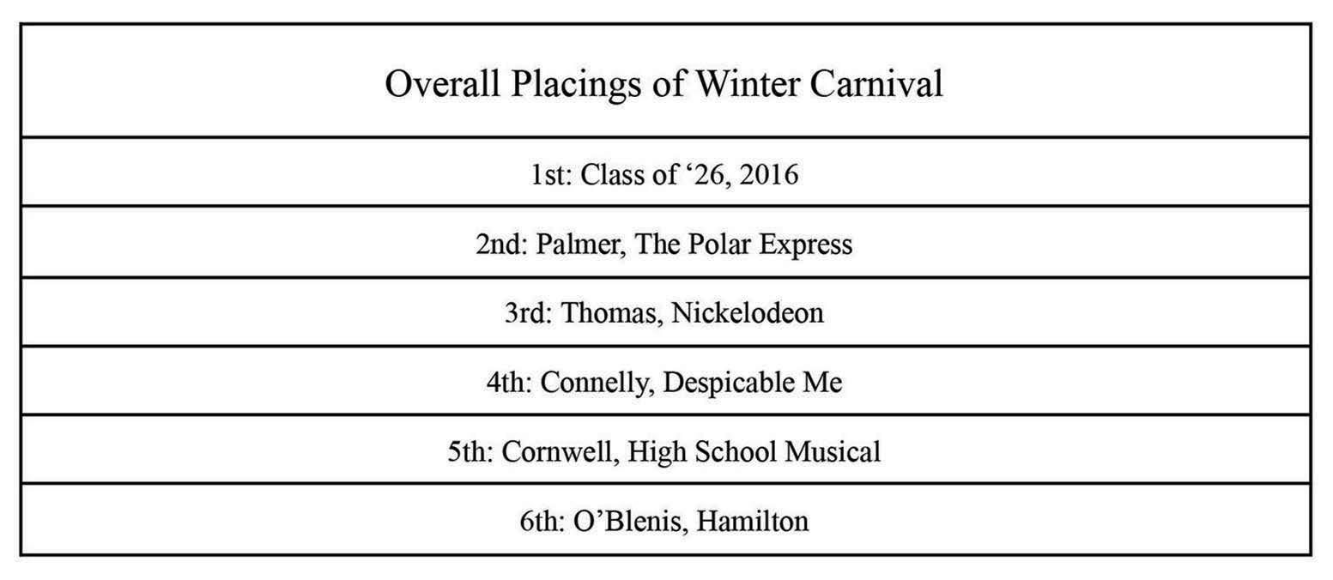Click the 'Hamilton' theme text
This screenshot has height=580, width=1333.
[x=752, y=521]
